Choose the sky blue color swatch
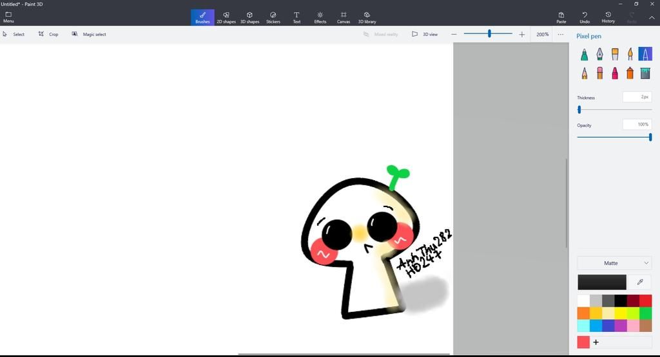The height and width of the screenshot is (357, 660). [x=596, y=325]
